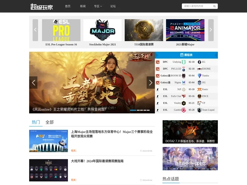Click the EHOME team logo
The image size is (247, 185).
pos(199,69)
